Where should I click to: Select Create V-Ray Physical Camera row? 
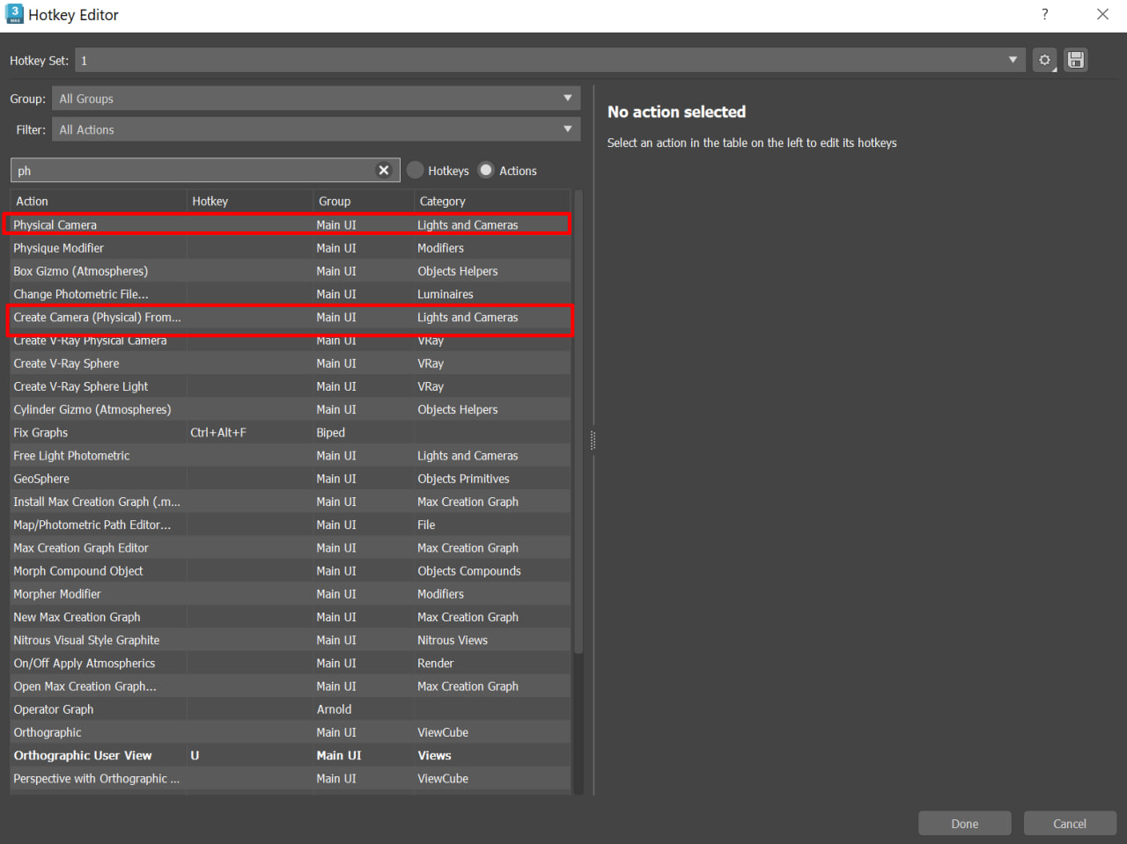(290, 341)
